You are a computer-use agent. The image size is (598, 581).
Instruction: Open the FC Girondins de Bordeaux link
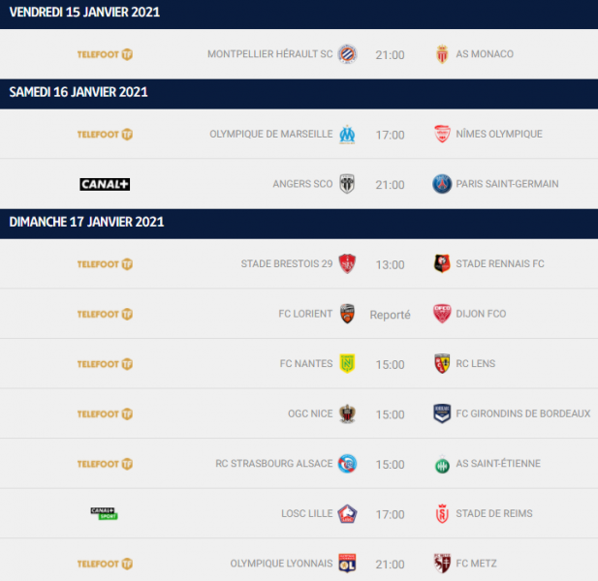(x=522, y=413)
